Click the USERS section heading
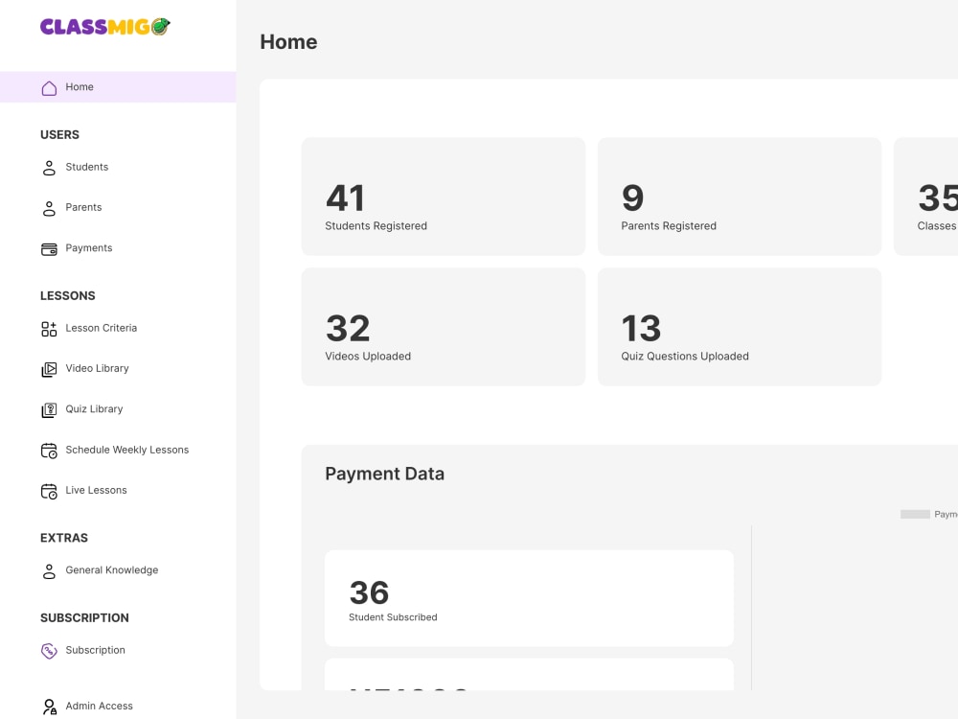Screen dimensions: 958x719 click(59, 134)
